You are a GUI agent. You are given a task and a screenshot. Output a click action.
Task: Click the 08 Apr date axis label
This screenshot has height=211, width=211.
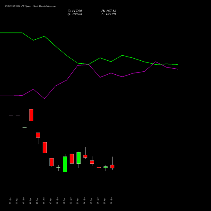pos(10,201)
